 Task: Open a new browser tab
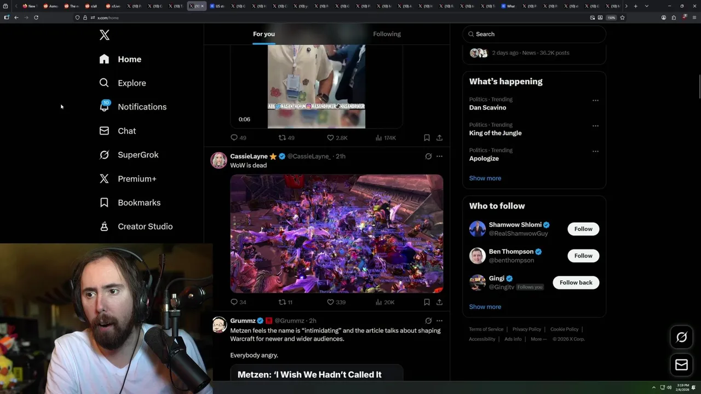pyautogui.click(x=635, y=6)
